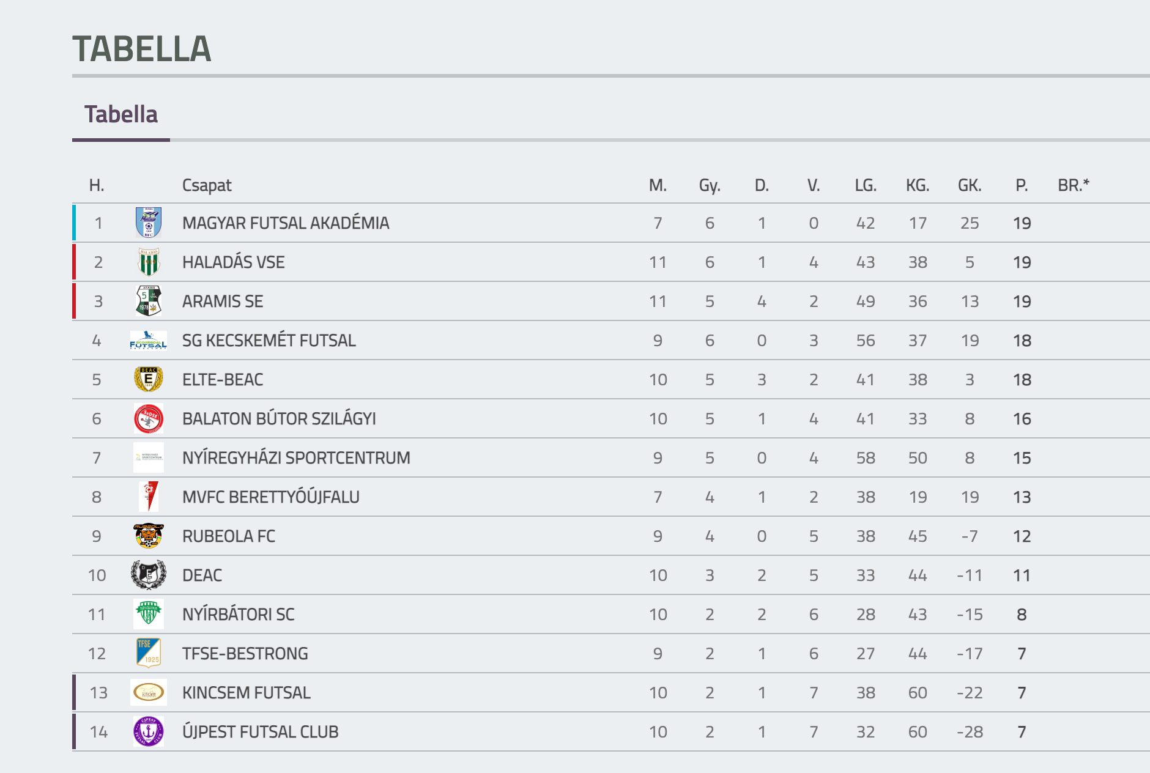Click the BR.* column header
This screenshot has height=773, width=1150.
coord(1074,185)
